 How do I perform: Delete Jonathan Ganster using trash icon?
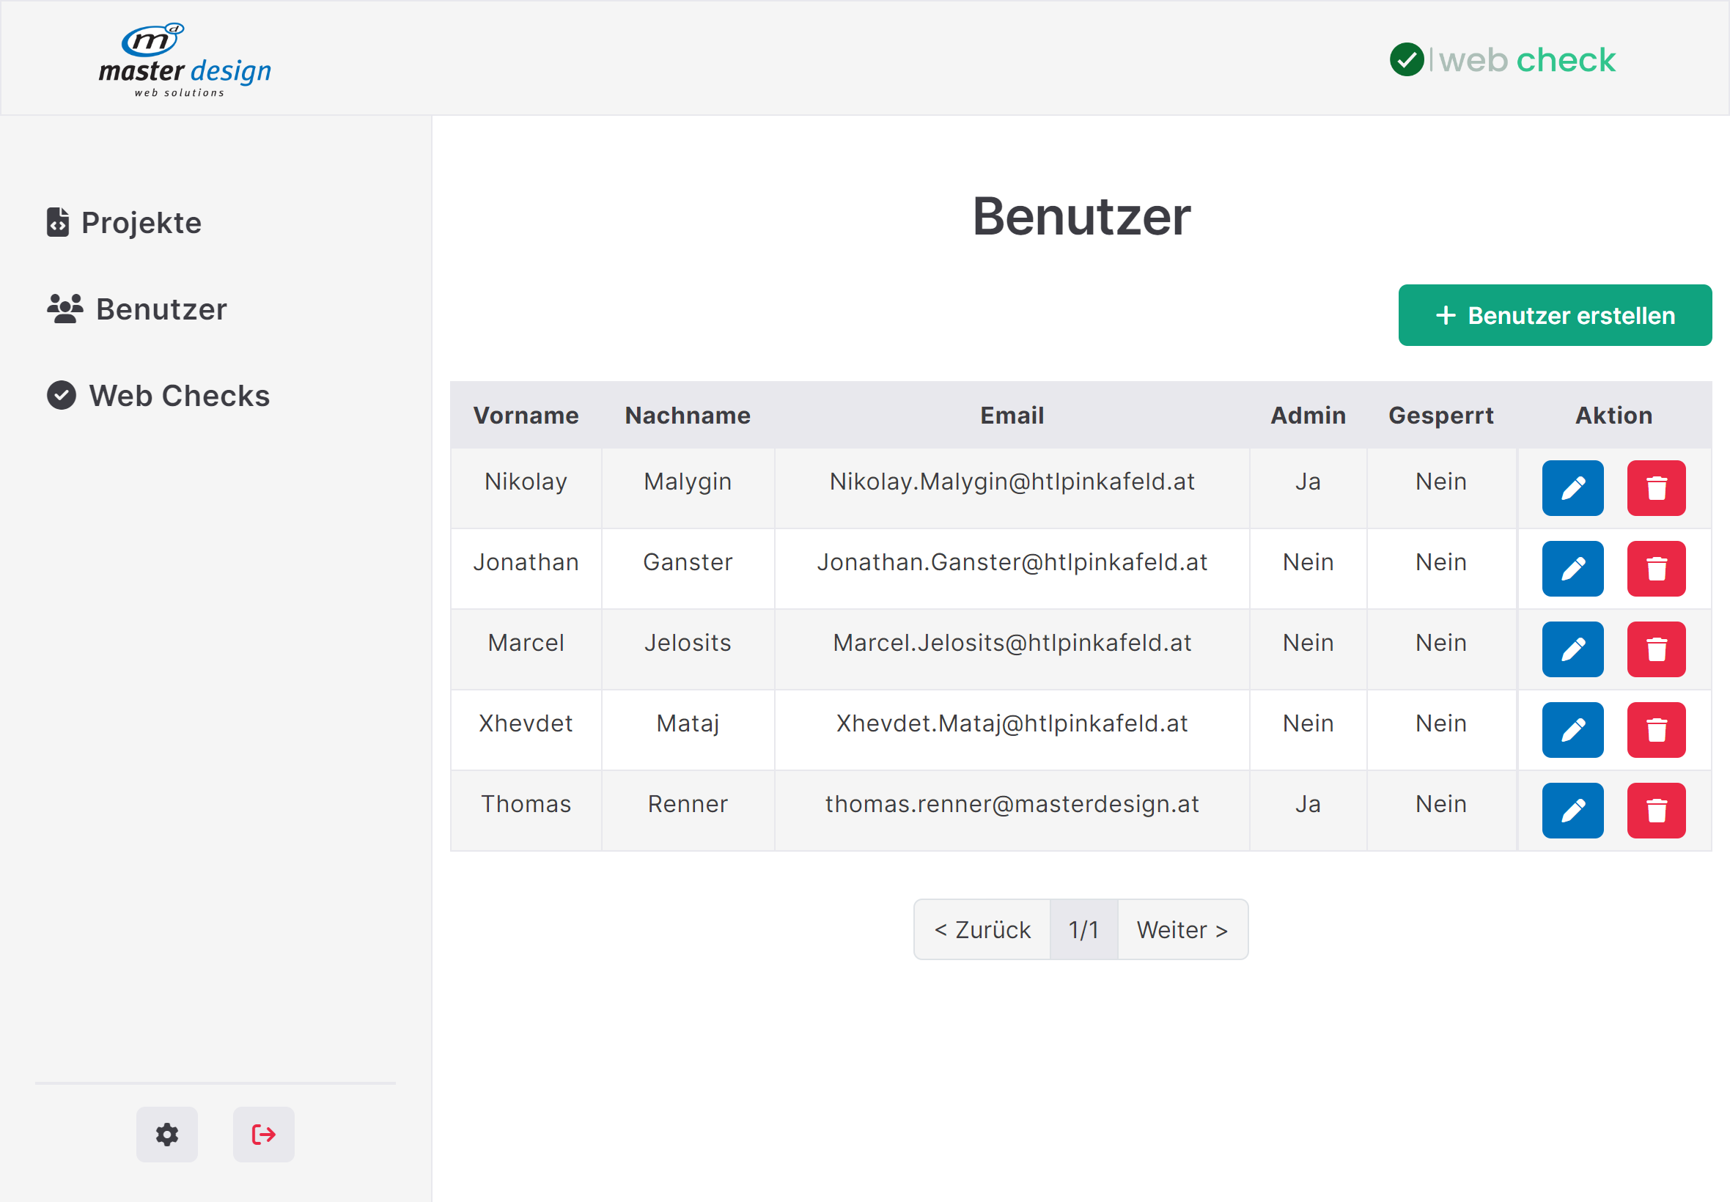(x=1655, y=569)
